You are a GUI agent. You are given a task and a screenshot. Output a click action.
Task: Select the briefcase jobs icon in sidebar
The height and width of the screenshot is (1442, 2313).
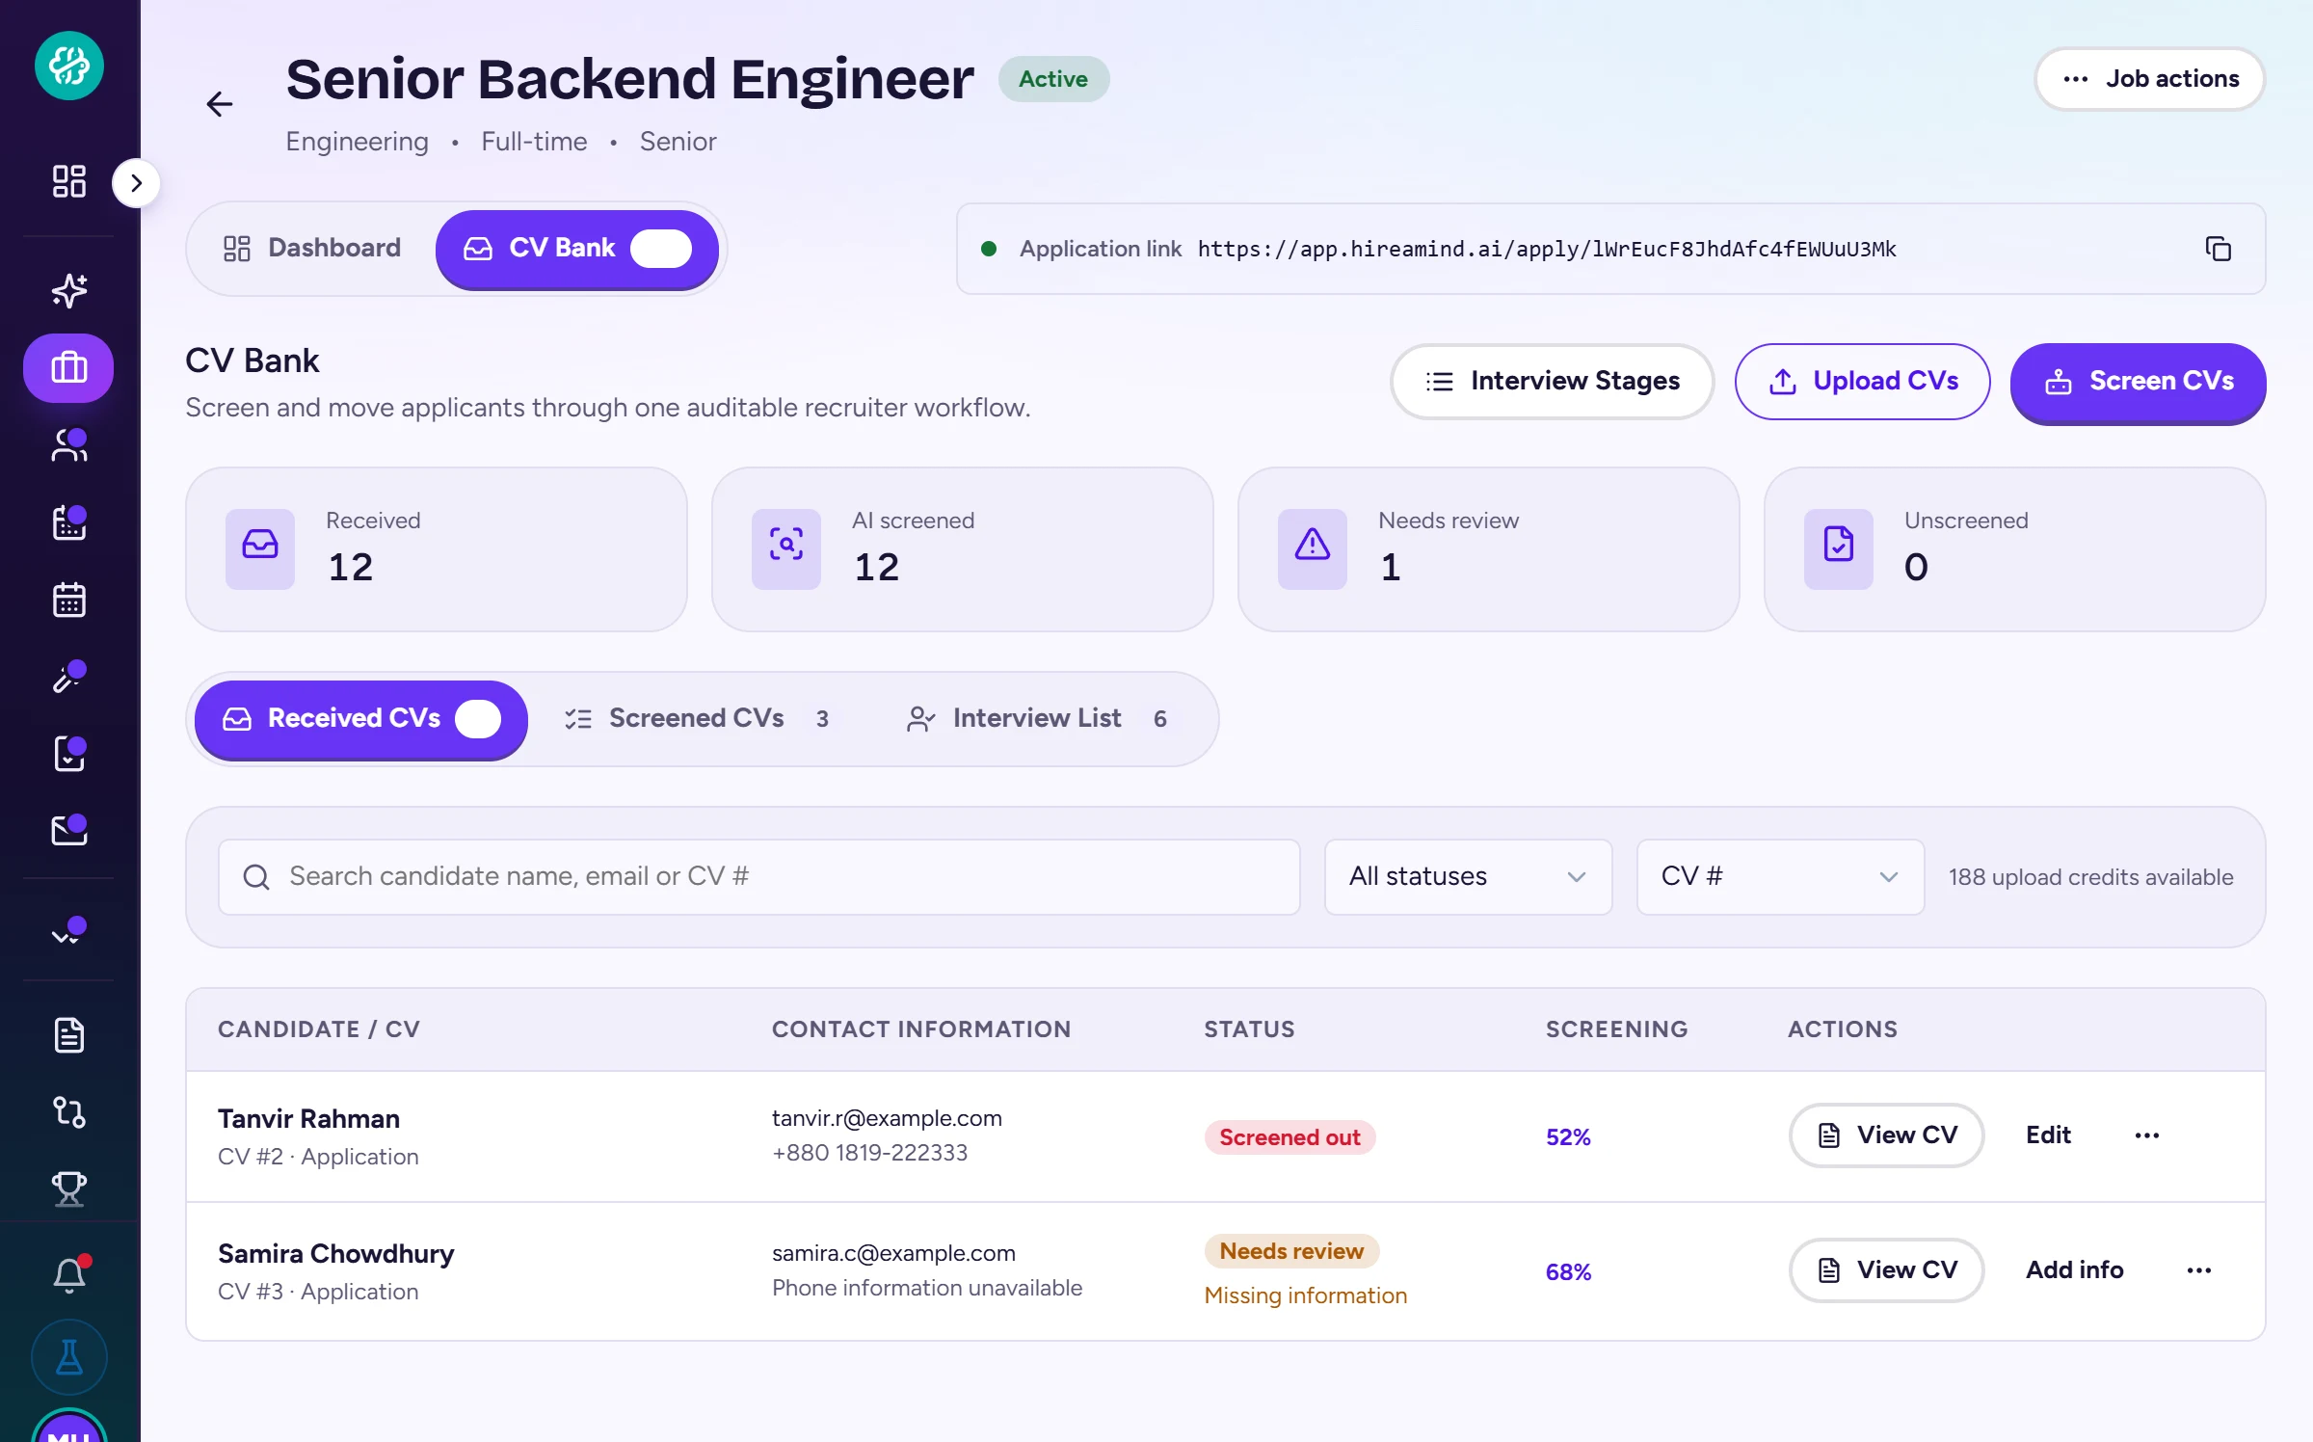tap(68, 367)
